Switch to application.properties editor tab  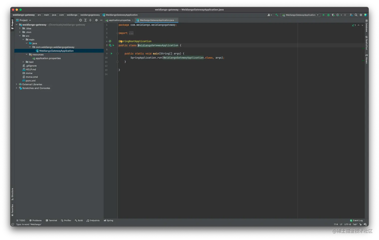[x=119, y=20]
